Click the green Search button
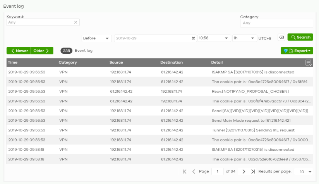This screenshot has height=184, width=319. 300,37
